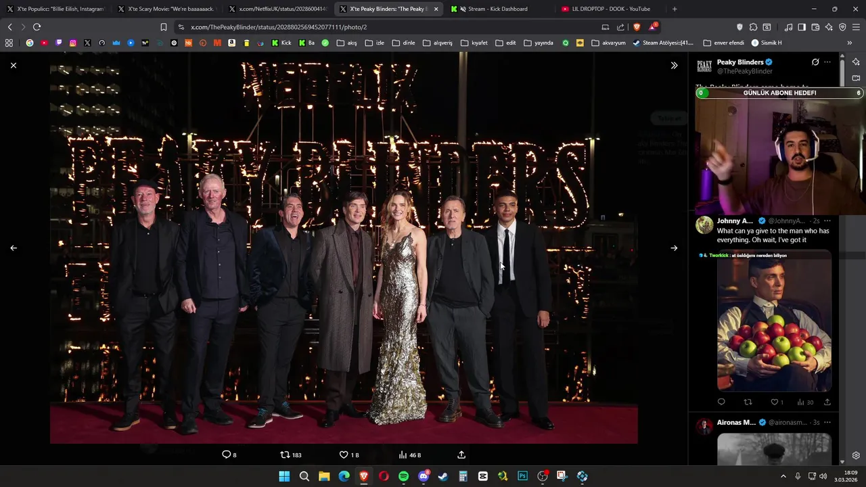Open the Brave Wallet icon
The image size is (866, 487).
tap(815, 27)
